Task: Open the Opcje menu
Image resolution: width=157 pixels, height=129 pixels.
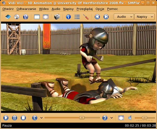Action: (x=100, y=9)
